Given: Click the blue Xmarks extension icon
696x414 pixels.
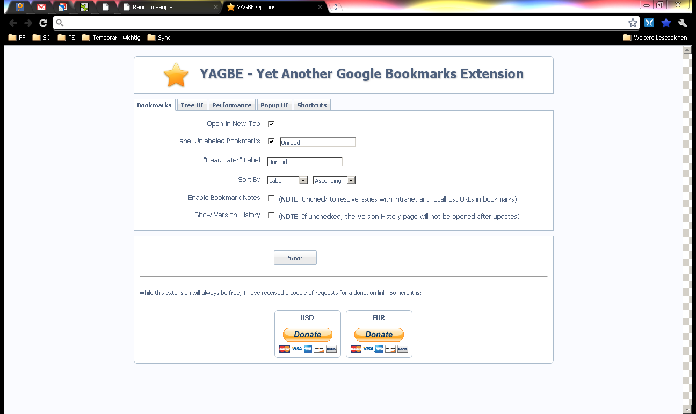Looking at the screenshot, I should tap(649, 23).
